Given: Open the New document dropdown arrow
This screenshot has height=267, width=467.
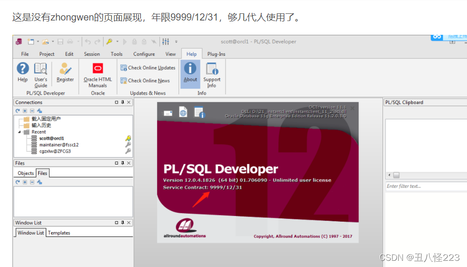Looking at the screenshot, I should coord(38,41).
